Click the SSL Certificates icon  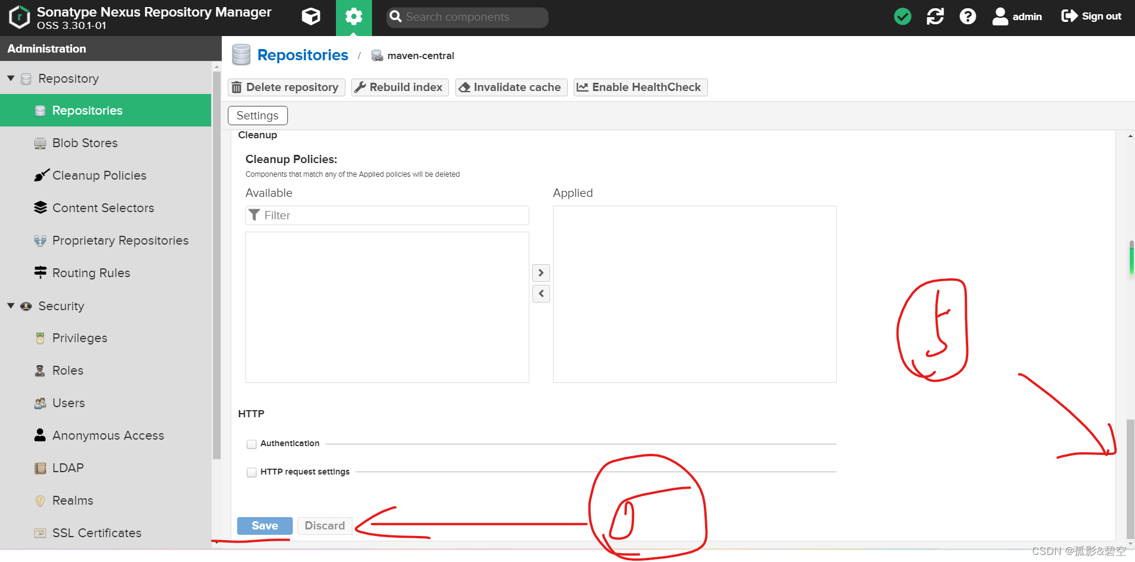coord(40,533)
